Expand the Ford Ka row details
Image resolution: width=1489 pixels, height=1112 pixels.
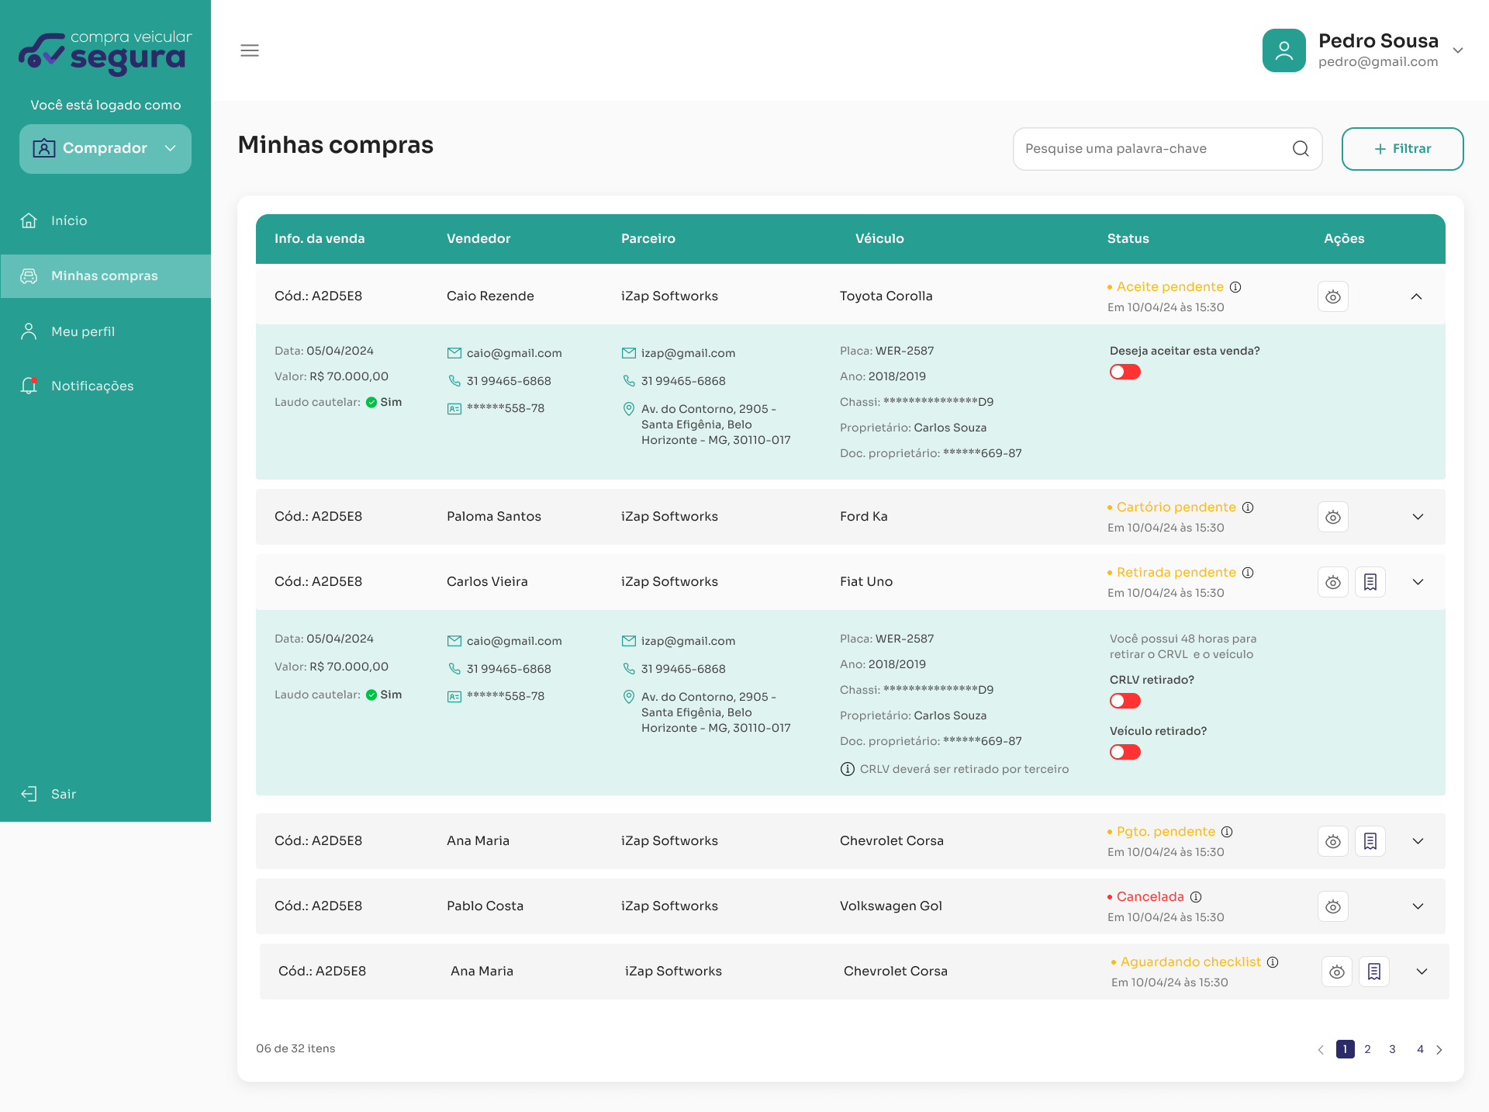[x=1418, y=517]
